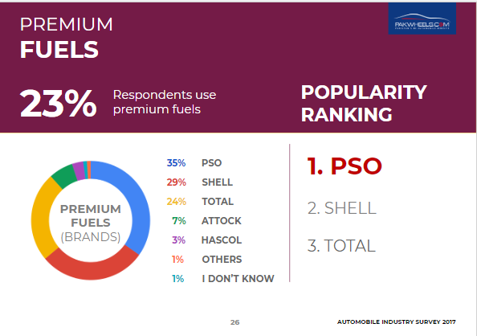Select the yellow Total donut segment
This screenshot has width=477, height=336.
(x=41, y=218)
